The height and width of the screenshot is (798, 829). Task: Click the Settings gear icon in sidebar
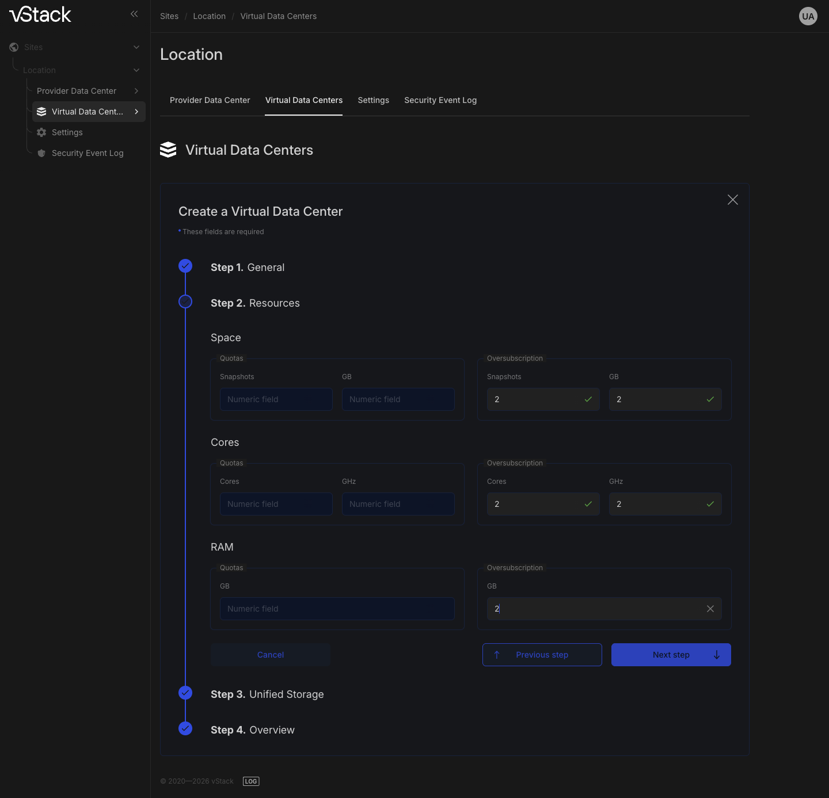tap(41, 132)
